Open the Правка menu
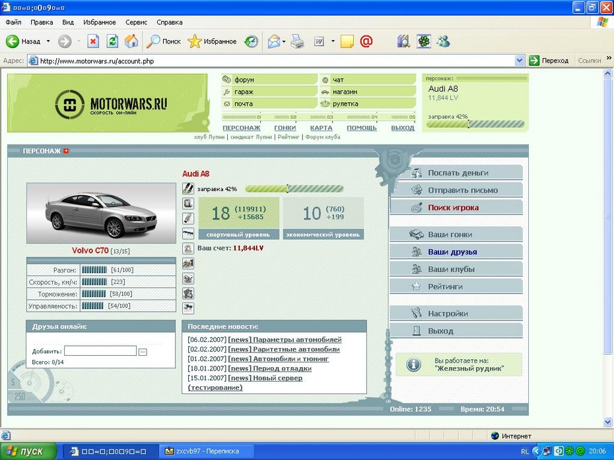The width and height of the screenshot is (614, 460). (42, 22)
